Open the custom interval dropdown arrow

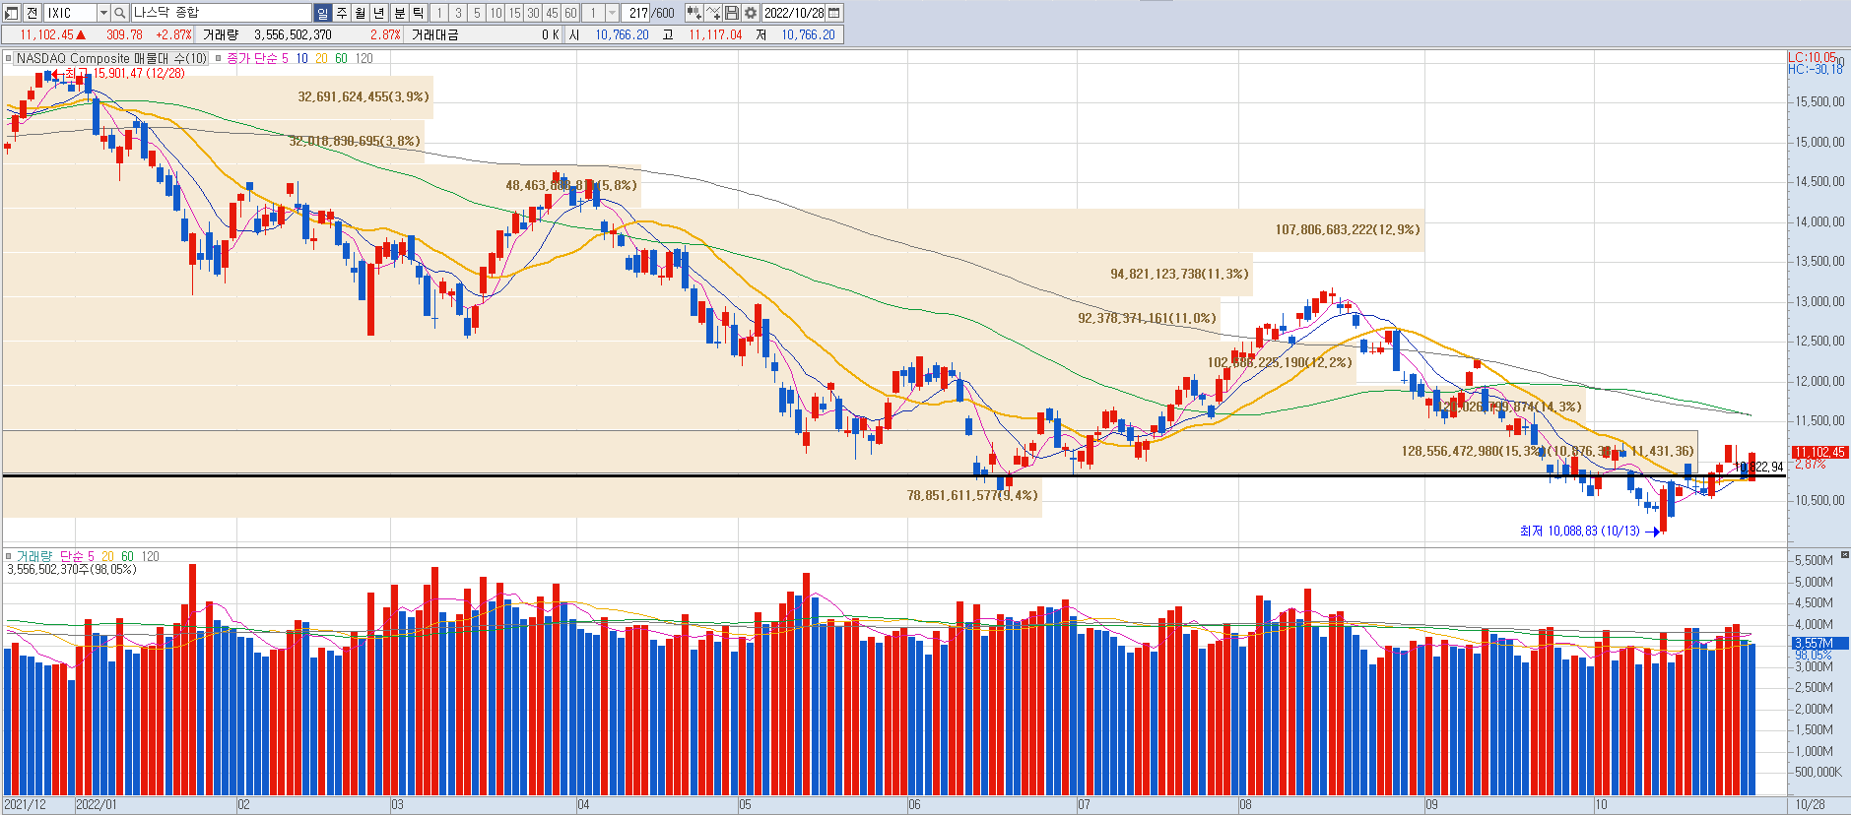tap(613, 13)
